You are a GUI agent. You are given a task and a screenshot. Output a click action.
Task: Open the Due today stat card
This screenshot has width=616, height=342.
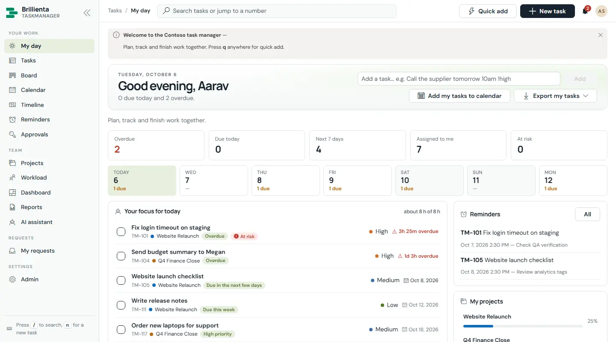(x=257, y=145)
